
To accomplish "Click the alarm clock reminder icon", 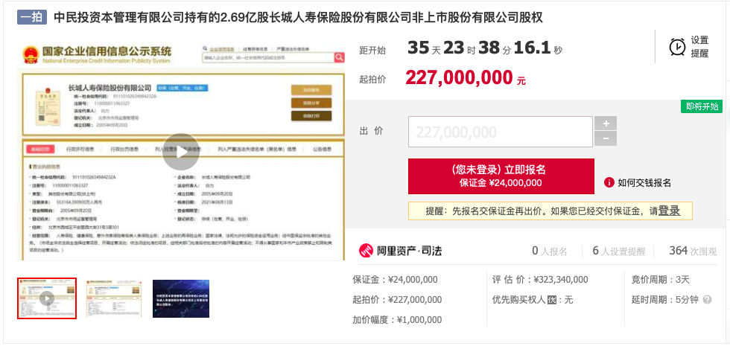I will tap(677, 46).
